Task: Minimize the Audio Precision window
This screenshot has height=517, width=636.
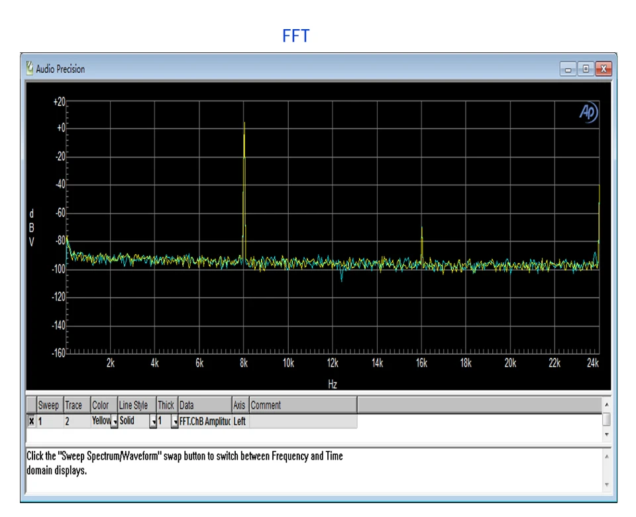Action: click(x=568, y=69)
